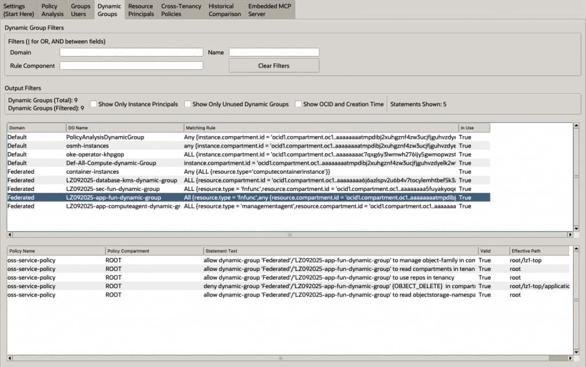Click down arrow of statements table scrollbar
This screenshot has width=586, height=367.
576,352
